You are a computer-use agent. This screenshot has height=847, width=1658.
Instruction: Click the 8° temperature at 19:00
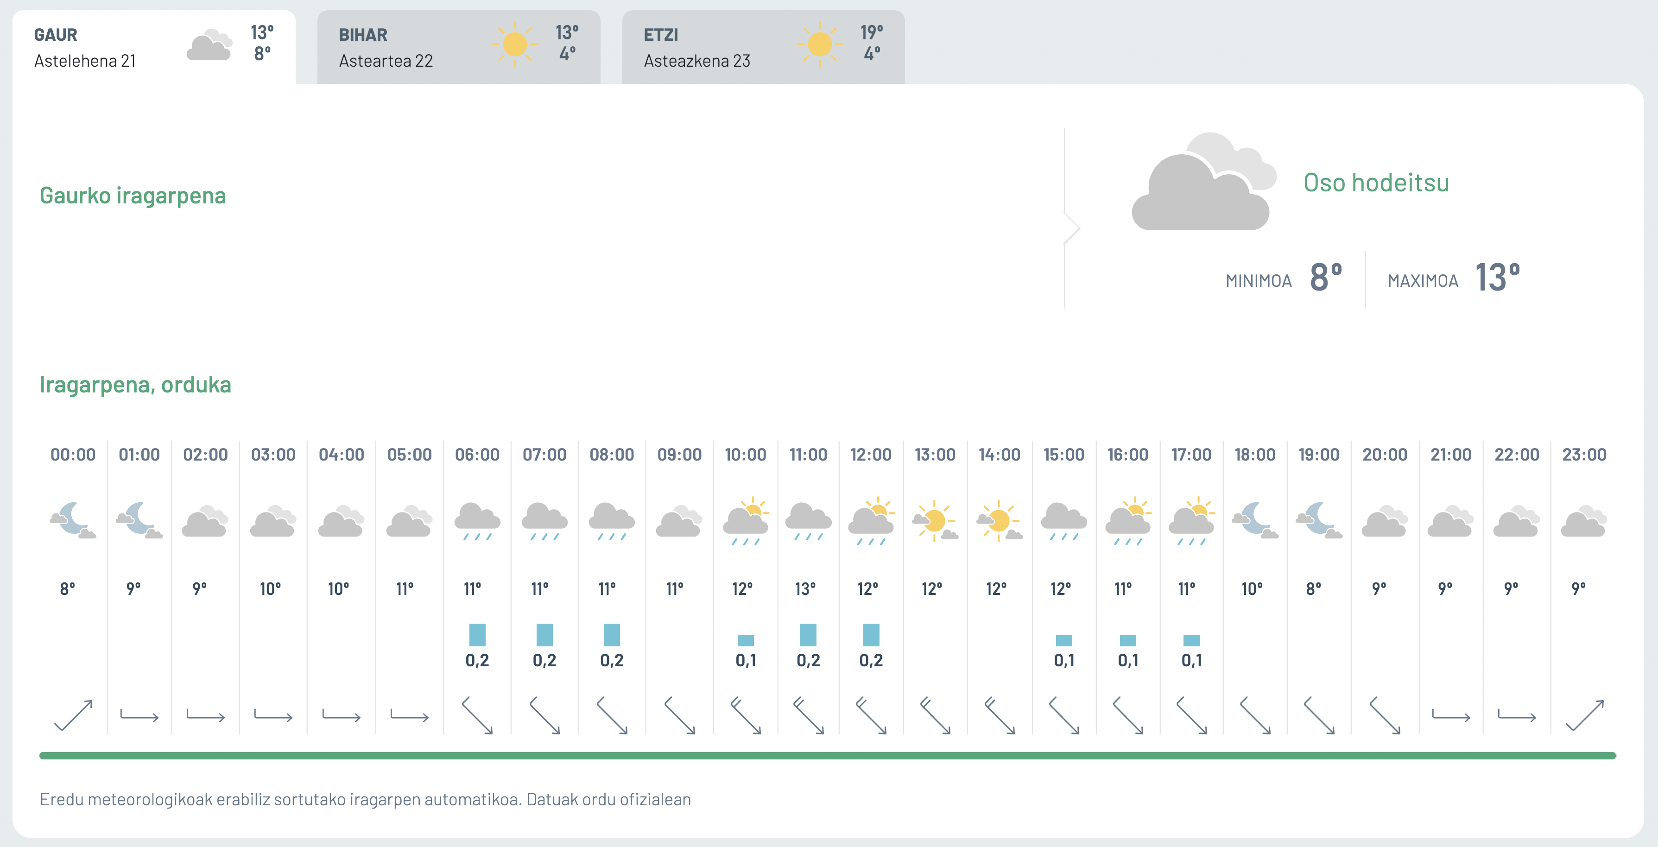tap(1314, 589)
